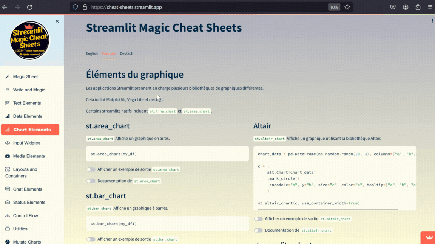Reload the page with the refresh icon
435x244 pixels.
[30, 7]
